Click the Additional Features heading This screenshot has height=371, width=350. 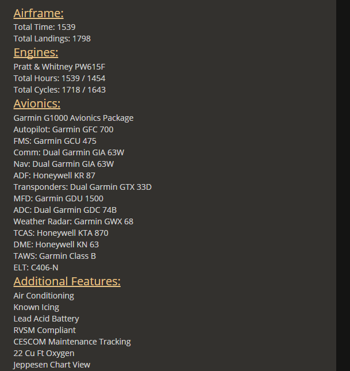tap(67, 281)
